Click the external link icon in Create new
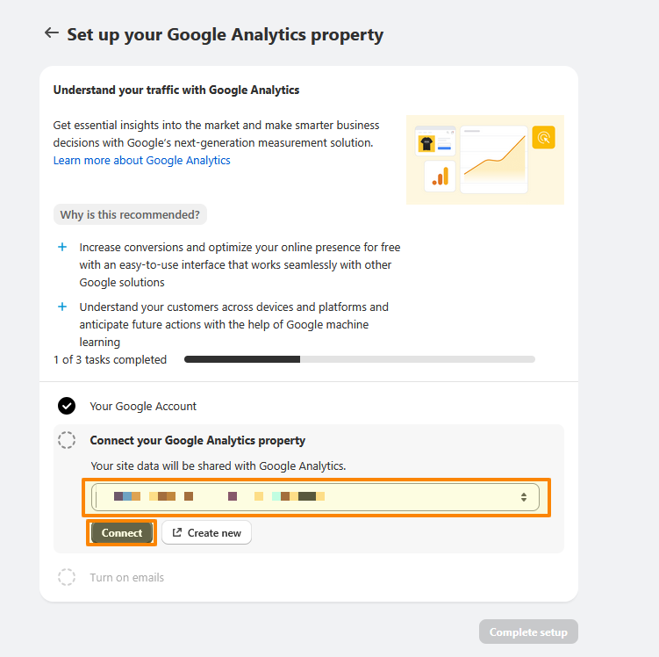The height and width of the screenshot is (657, 659). [x=177, y=533]
